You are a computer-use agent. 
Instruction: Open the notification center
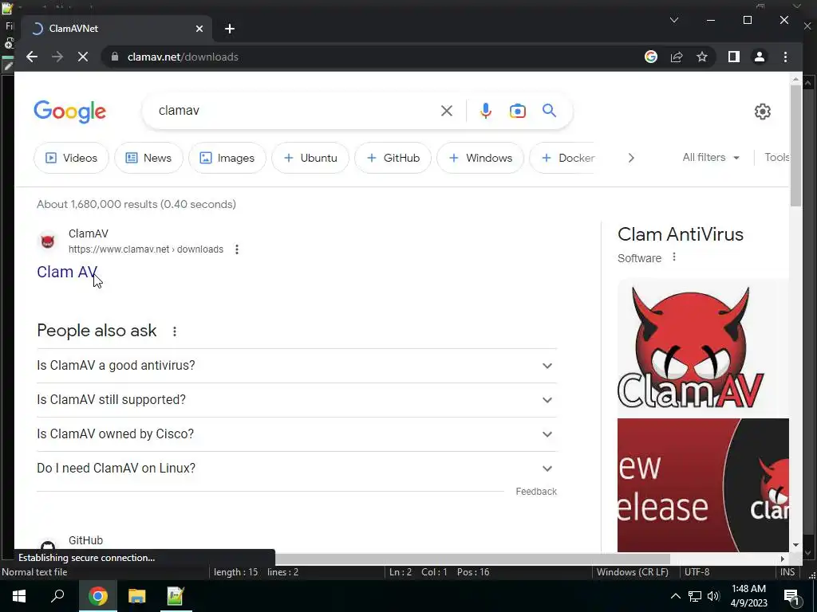click(791, 596)
